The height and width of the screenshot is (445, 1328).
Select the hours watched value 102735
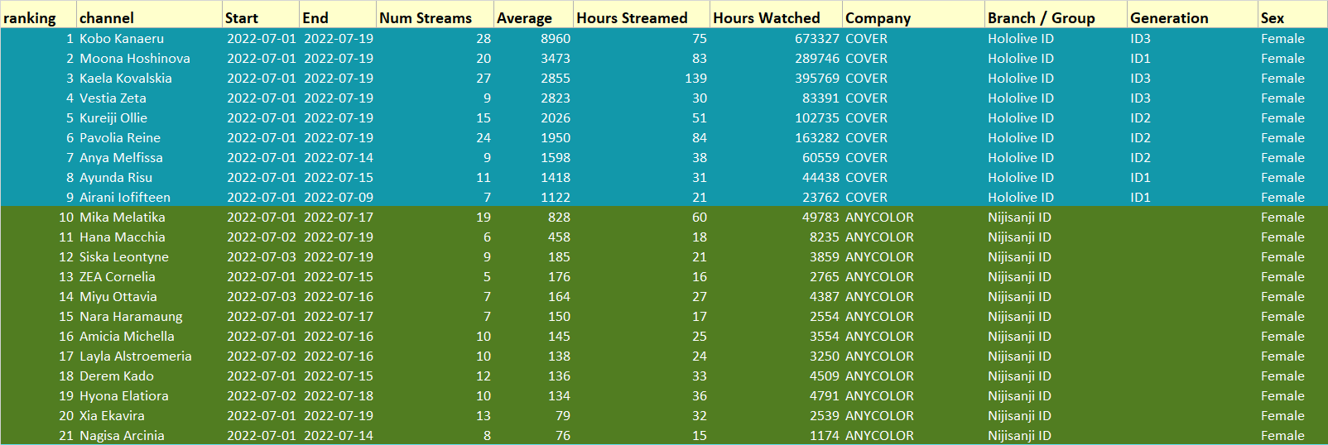tap(817, 117)
